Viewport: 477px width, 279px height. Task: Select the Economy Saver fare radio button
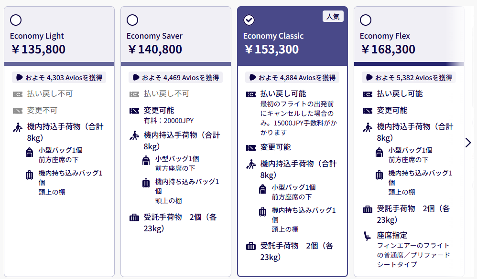pyautogui.click(x=132, y=20)
